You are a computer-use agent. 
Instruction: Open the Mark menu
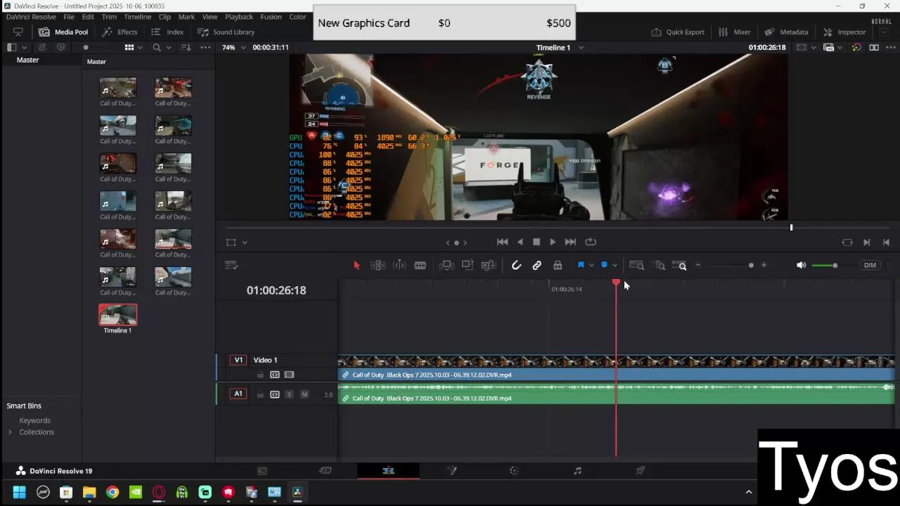pos(186,17)
